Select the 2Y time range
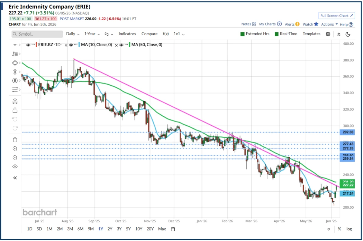 pos(110,229)
